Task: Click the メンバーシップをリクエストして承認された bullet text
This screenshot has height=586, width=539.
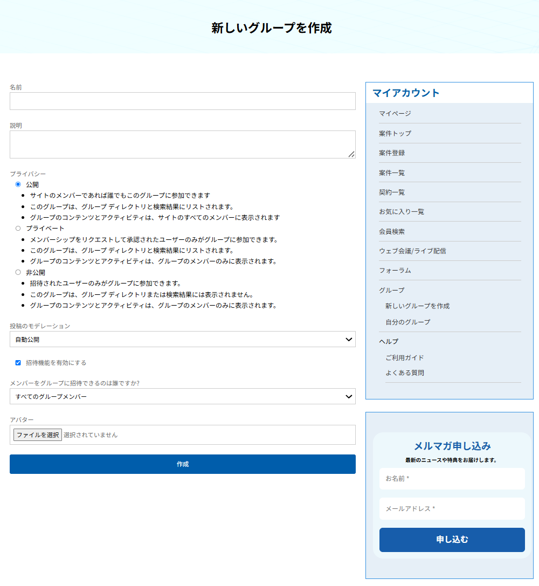Action: [154, 239]
